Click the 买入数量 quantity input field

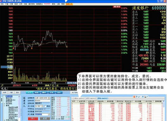pos(43,114)
